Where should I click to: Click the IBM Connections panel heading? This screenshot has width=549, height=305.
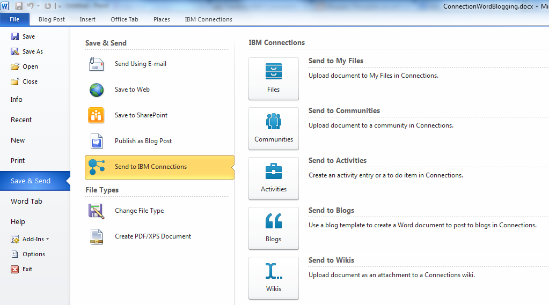[276, 43]
